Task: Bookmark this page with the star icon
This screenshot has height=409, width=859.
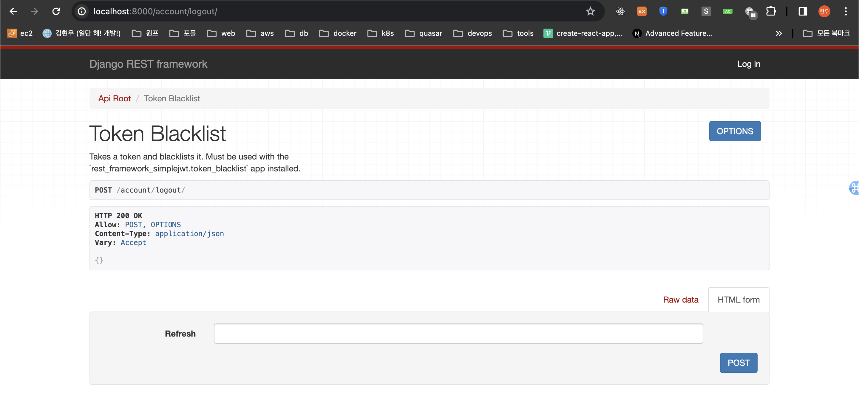Action: click(x=590, y=11)
